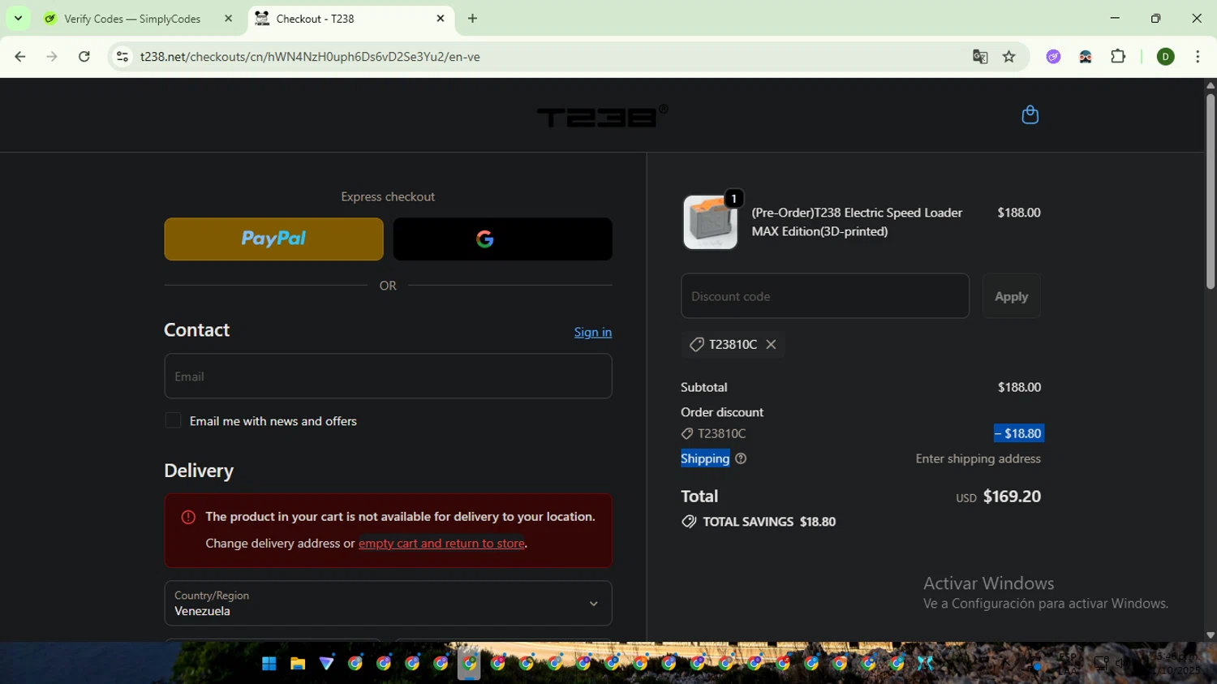The width and height of the screenshot is (1217, 684).
Task: Click the T238 store logo
Action: (602, 116)
